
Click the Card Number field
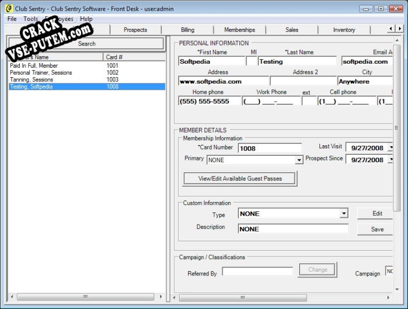tap(270, 148)
